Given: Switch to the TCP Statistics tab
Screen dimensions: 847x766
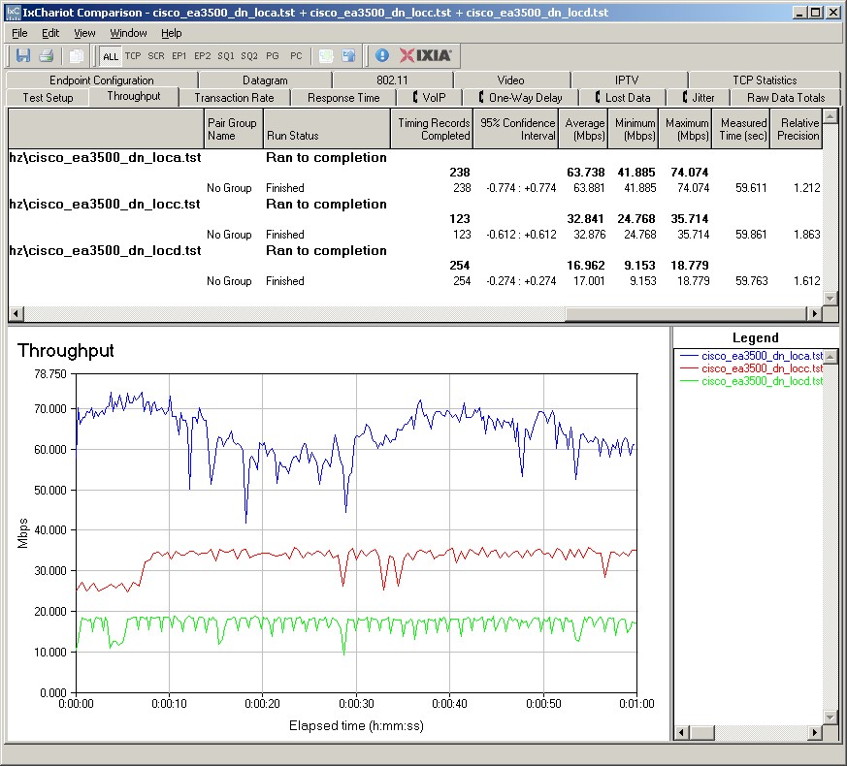Looking at the screenshot, I should 765,80.
